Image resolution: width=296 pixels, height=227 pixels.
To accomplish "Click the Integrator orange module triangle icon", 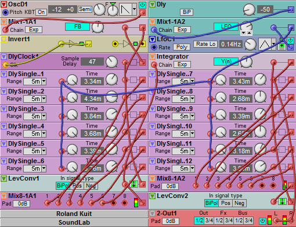I will pos(153,57).
